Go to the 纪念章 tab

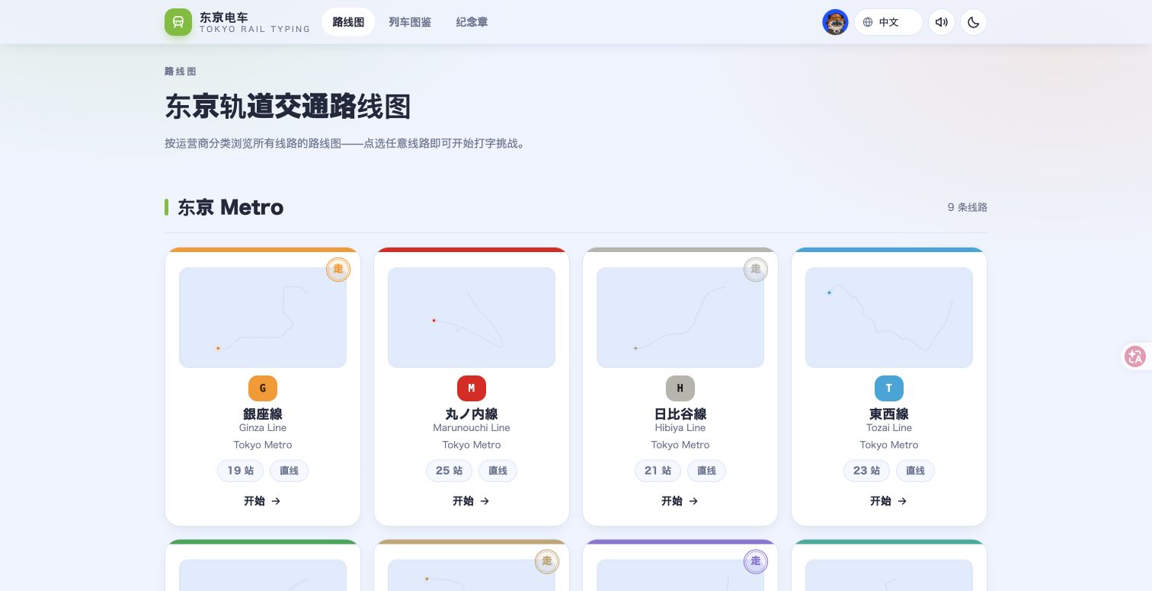[x=472, y=22]
